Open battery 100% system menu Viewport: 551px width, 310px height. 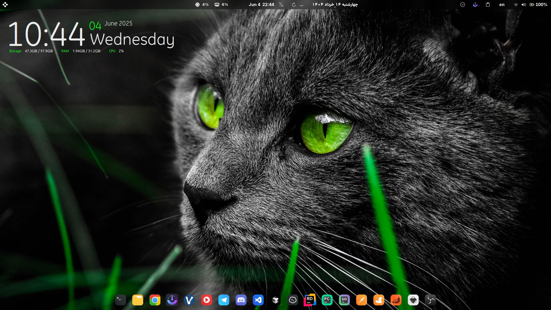[538, 5]
